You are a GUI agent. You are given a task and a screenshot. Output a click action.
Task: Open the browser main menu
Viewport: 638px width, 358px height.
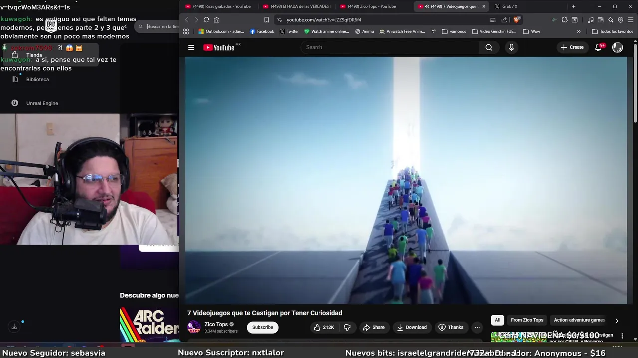coord(630,20)
